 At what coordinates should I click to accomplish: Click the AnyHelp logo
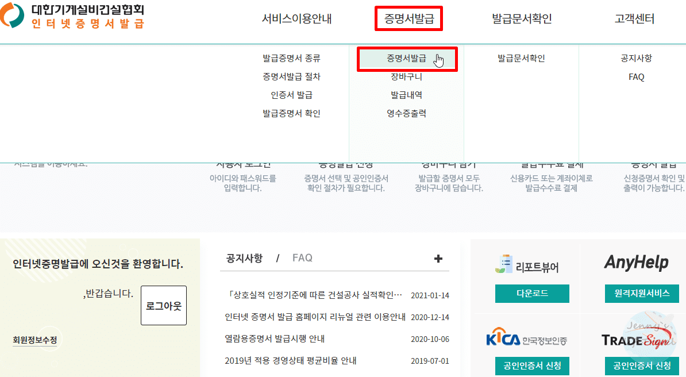(x=637, y=263)
